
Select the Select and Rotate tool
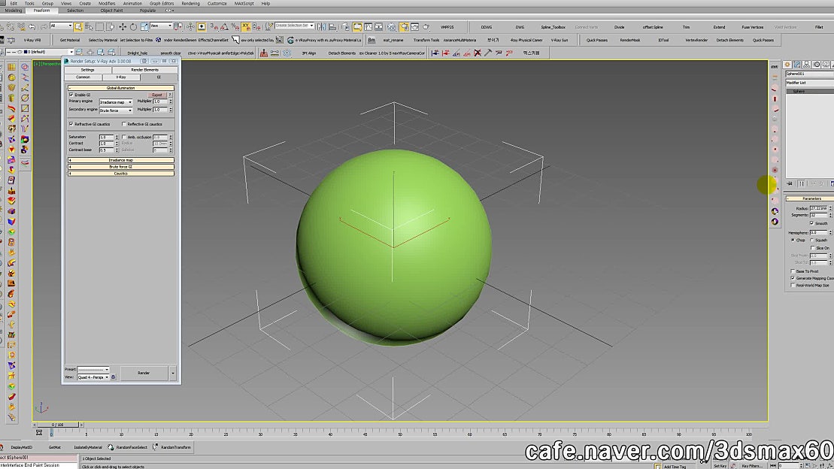click(133, 26)
